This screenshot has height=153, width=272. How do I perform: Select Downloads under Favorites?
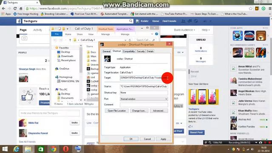pyautogui.click(x=67, y=56)
